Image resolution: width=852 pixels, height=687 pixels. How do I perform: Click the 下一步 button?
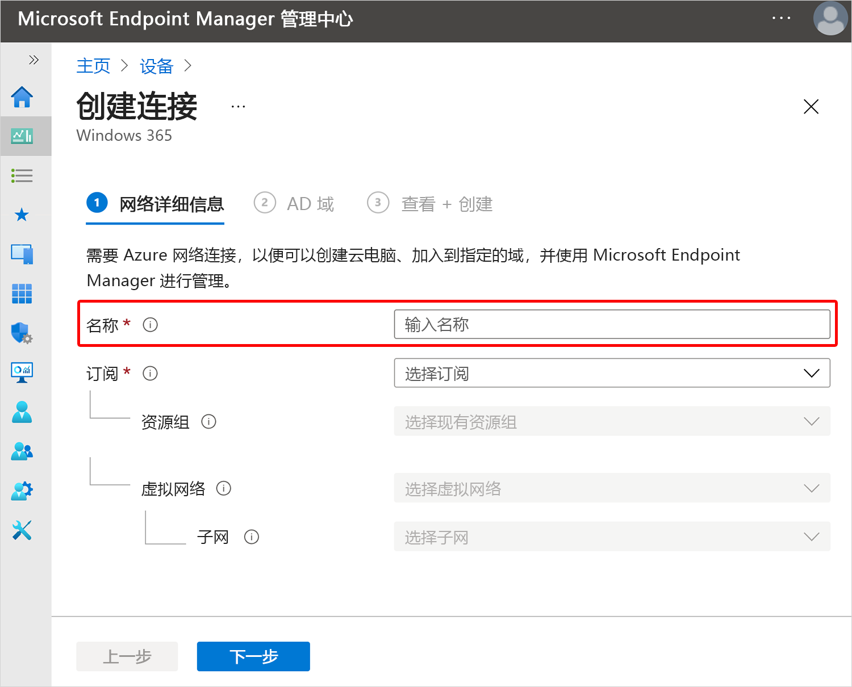(253, 656)
